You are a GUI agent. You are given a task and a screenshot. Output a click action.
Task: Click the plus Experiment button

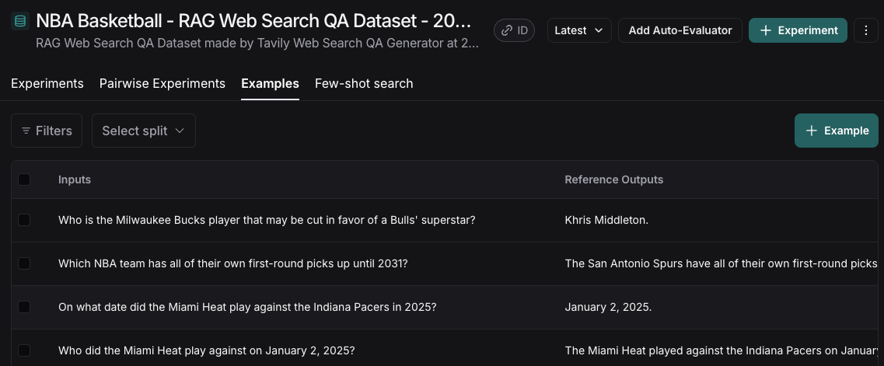tap(798, 30)
